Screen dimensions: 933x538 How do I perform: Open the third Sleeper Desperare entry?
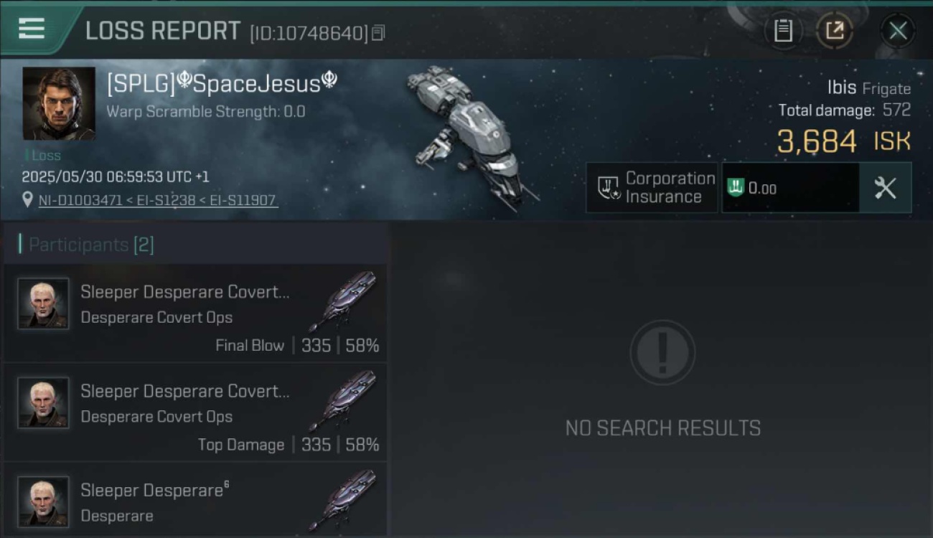[195, 500]
